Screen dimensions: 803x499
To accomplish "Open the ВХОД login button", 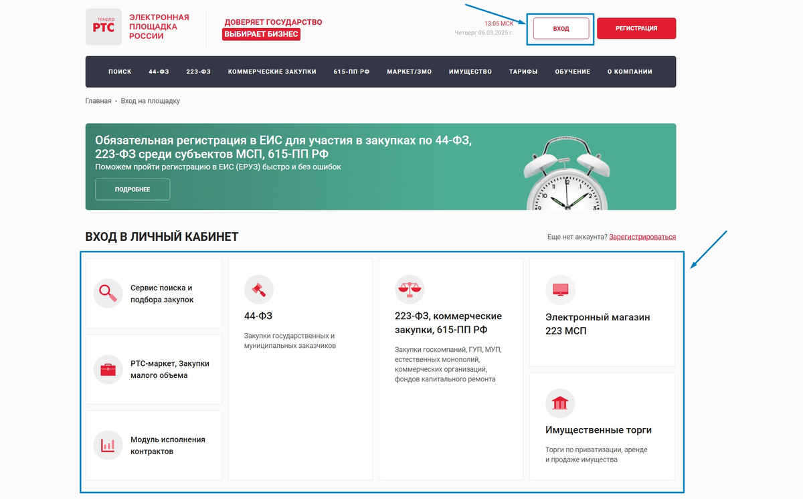I will tap(561, 29).
